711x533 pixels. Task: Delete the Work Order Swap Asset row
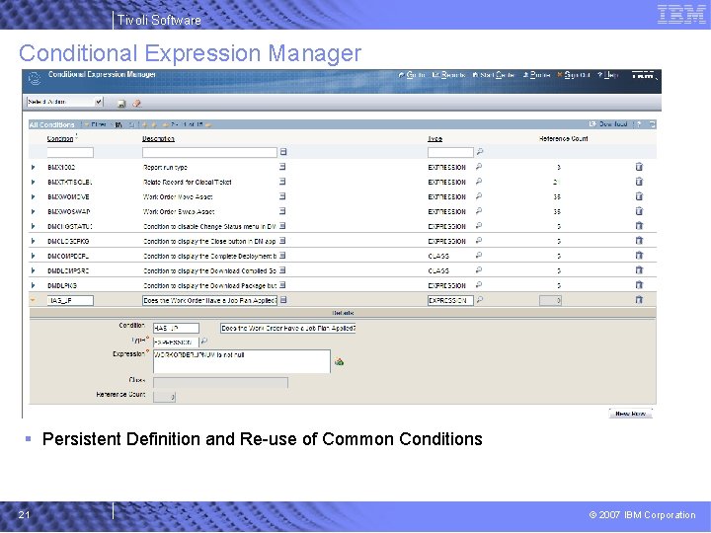(x=639, y=211)
